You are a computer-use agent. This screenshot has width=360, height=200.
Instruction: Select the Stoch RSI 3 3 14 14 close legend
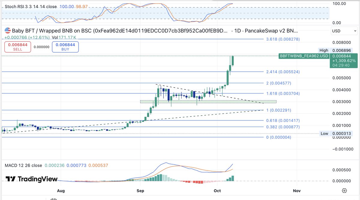pyautogui.click(x=31, y=6)
